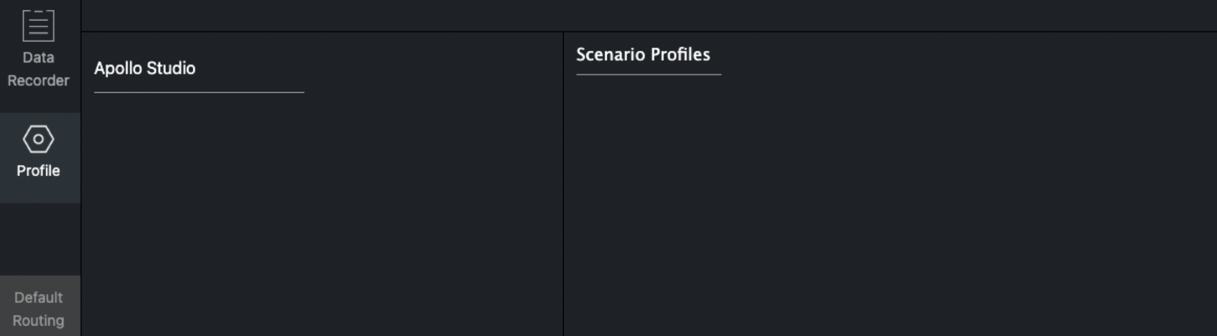Click the word "Profiles" in Scenario Profiles
1217x336 pixels.
[x=680, y=55]
